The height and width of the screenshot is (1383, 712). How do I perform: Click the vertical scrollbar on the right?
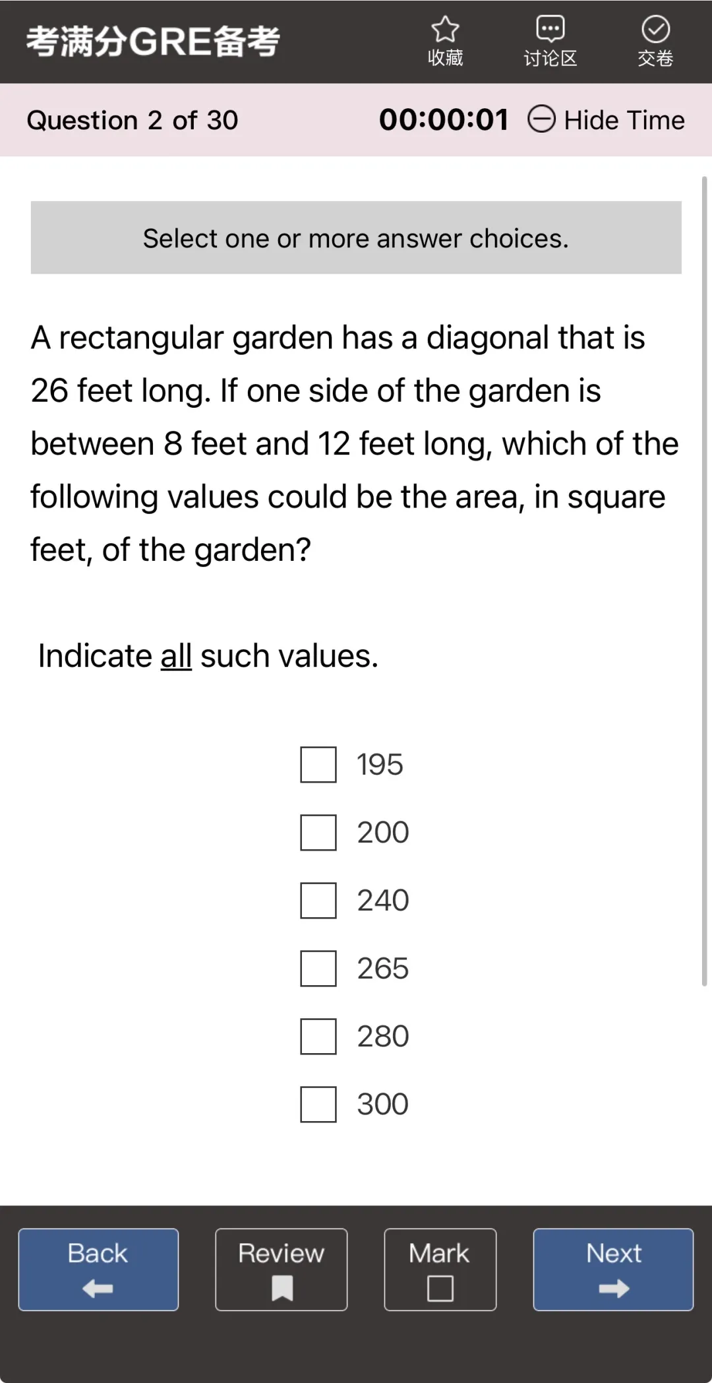[704, 581]
